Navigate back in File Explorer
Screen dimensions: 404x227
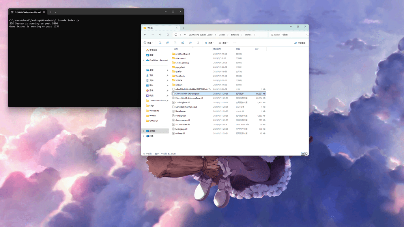pos(145,35)
